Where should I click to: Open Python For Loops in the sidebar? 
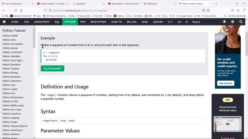tap(12, 110)
